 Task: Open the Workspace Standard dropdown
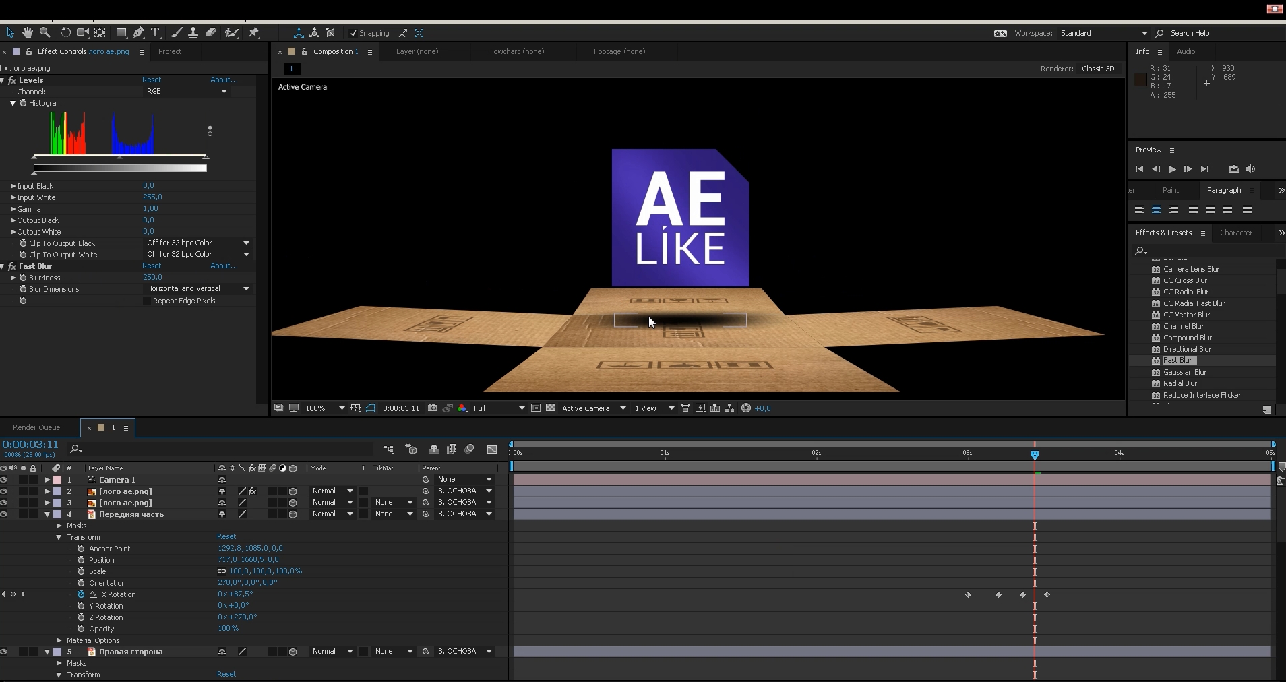[x=1144, y=33]
